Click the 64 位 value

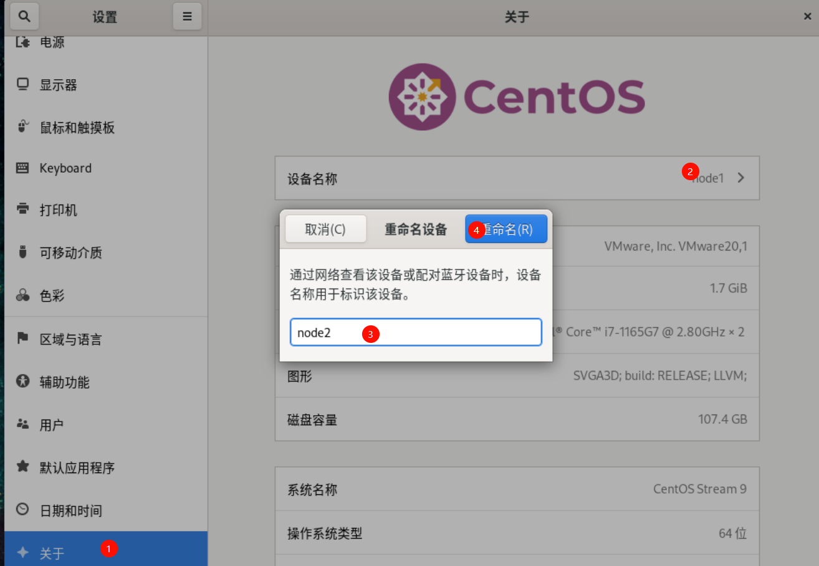[x=733, y=534]
